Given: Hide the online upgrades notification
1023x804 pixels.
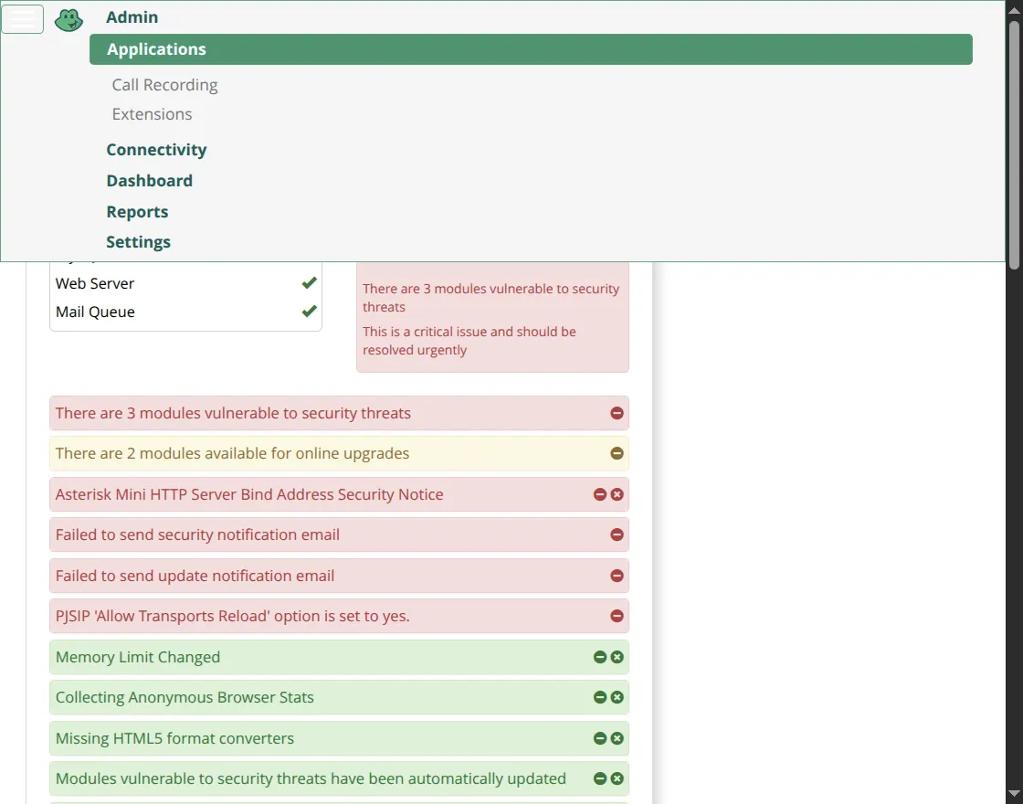Looking at the screenshot, I should point(617,453).
